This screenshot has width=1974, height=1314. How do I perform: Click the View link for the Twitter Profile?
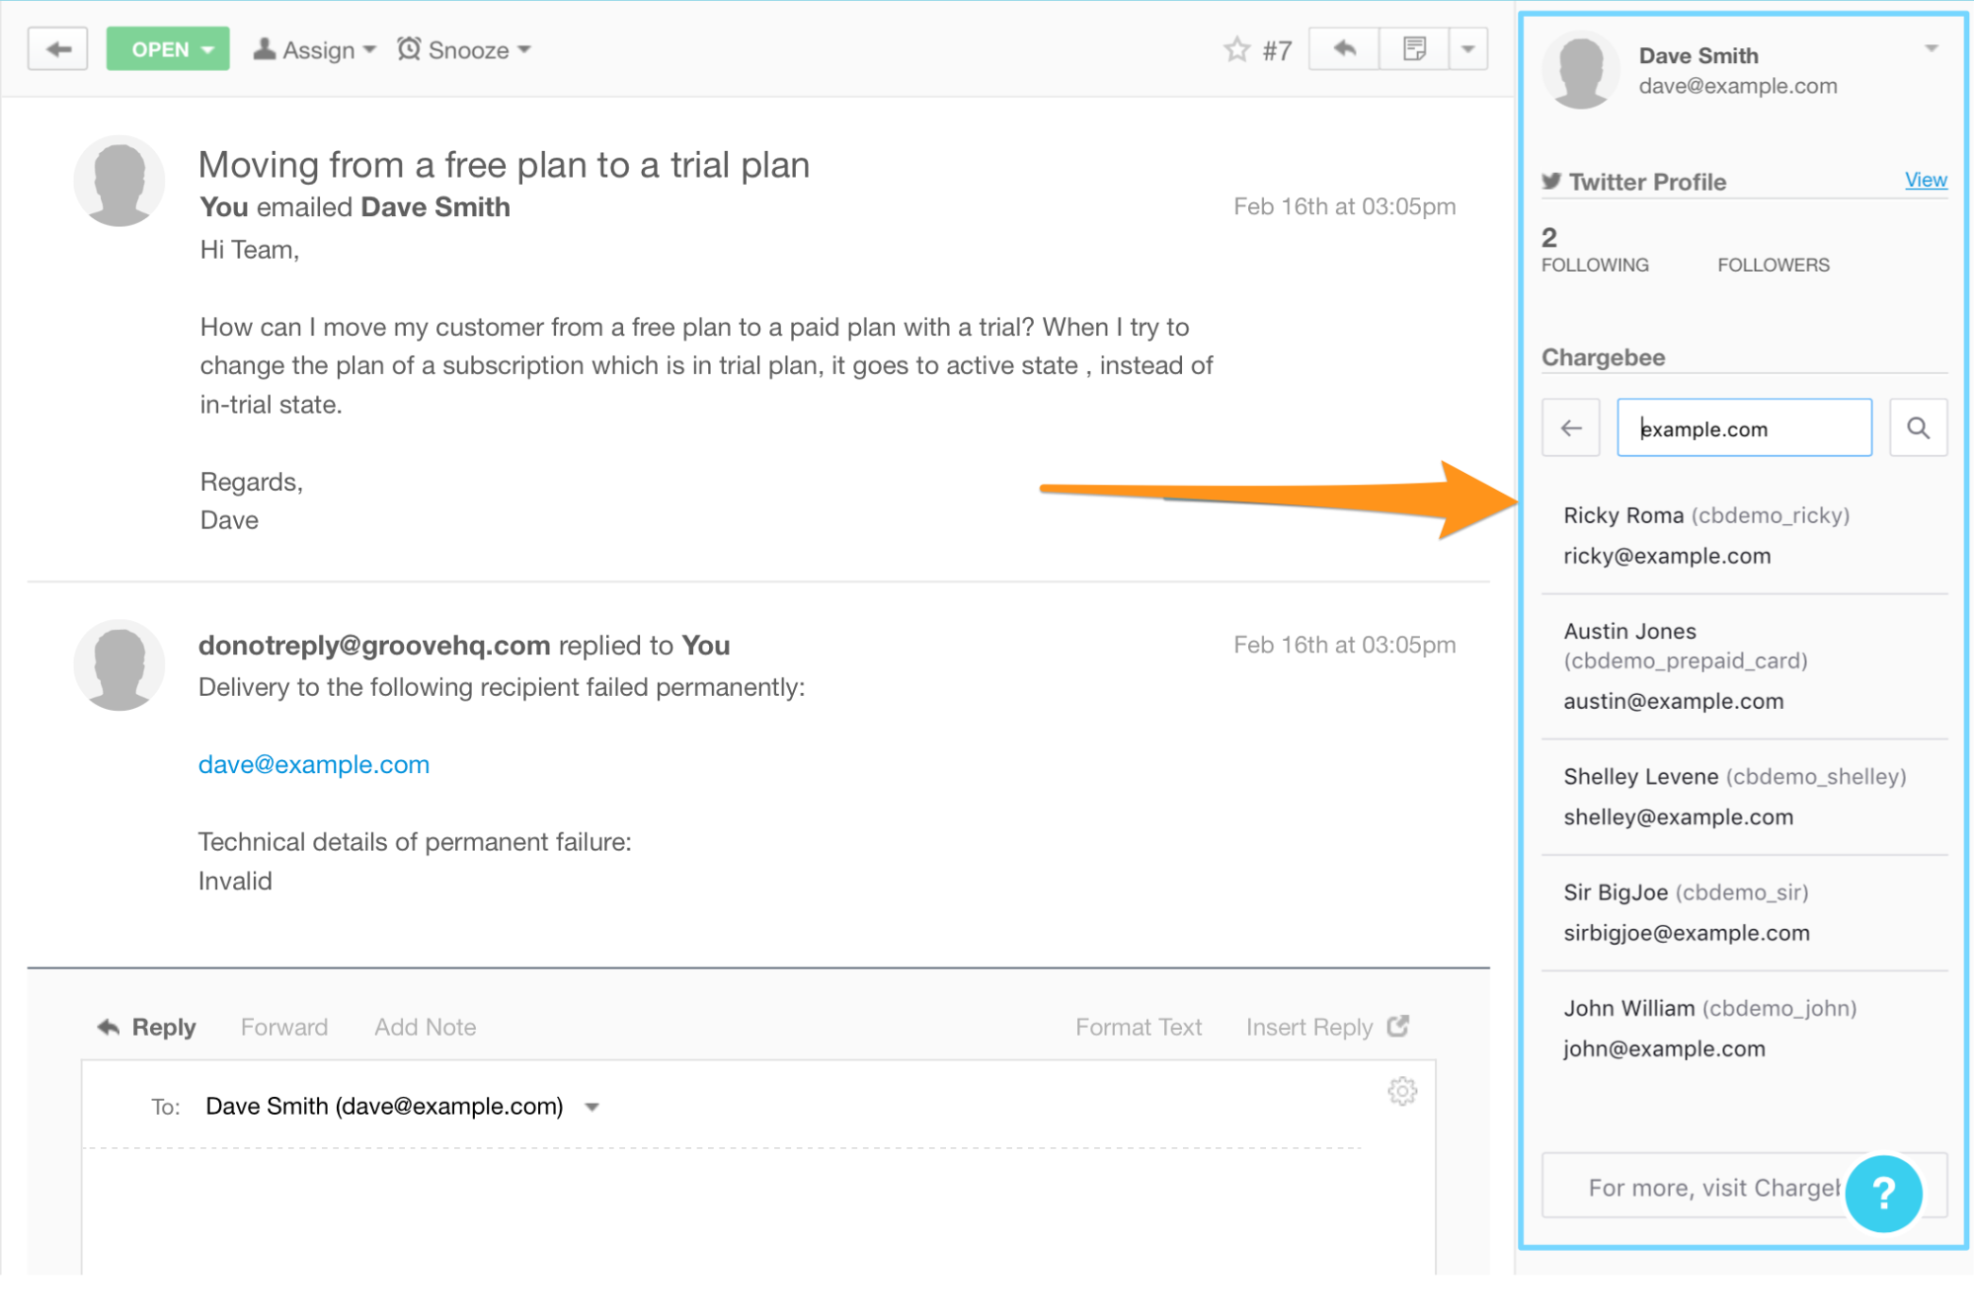pyautogui.click(x=1925, y=180)
